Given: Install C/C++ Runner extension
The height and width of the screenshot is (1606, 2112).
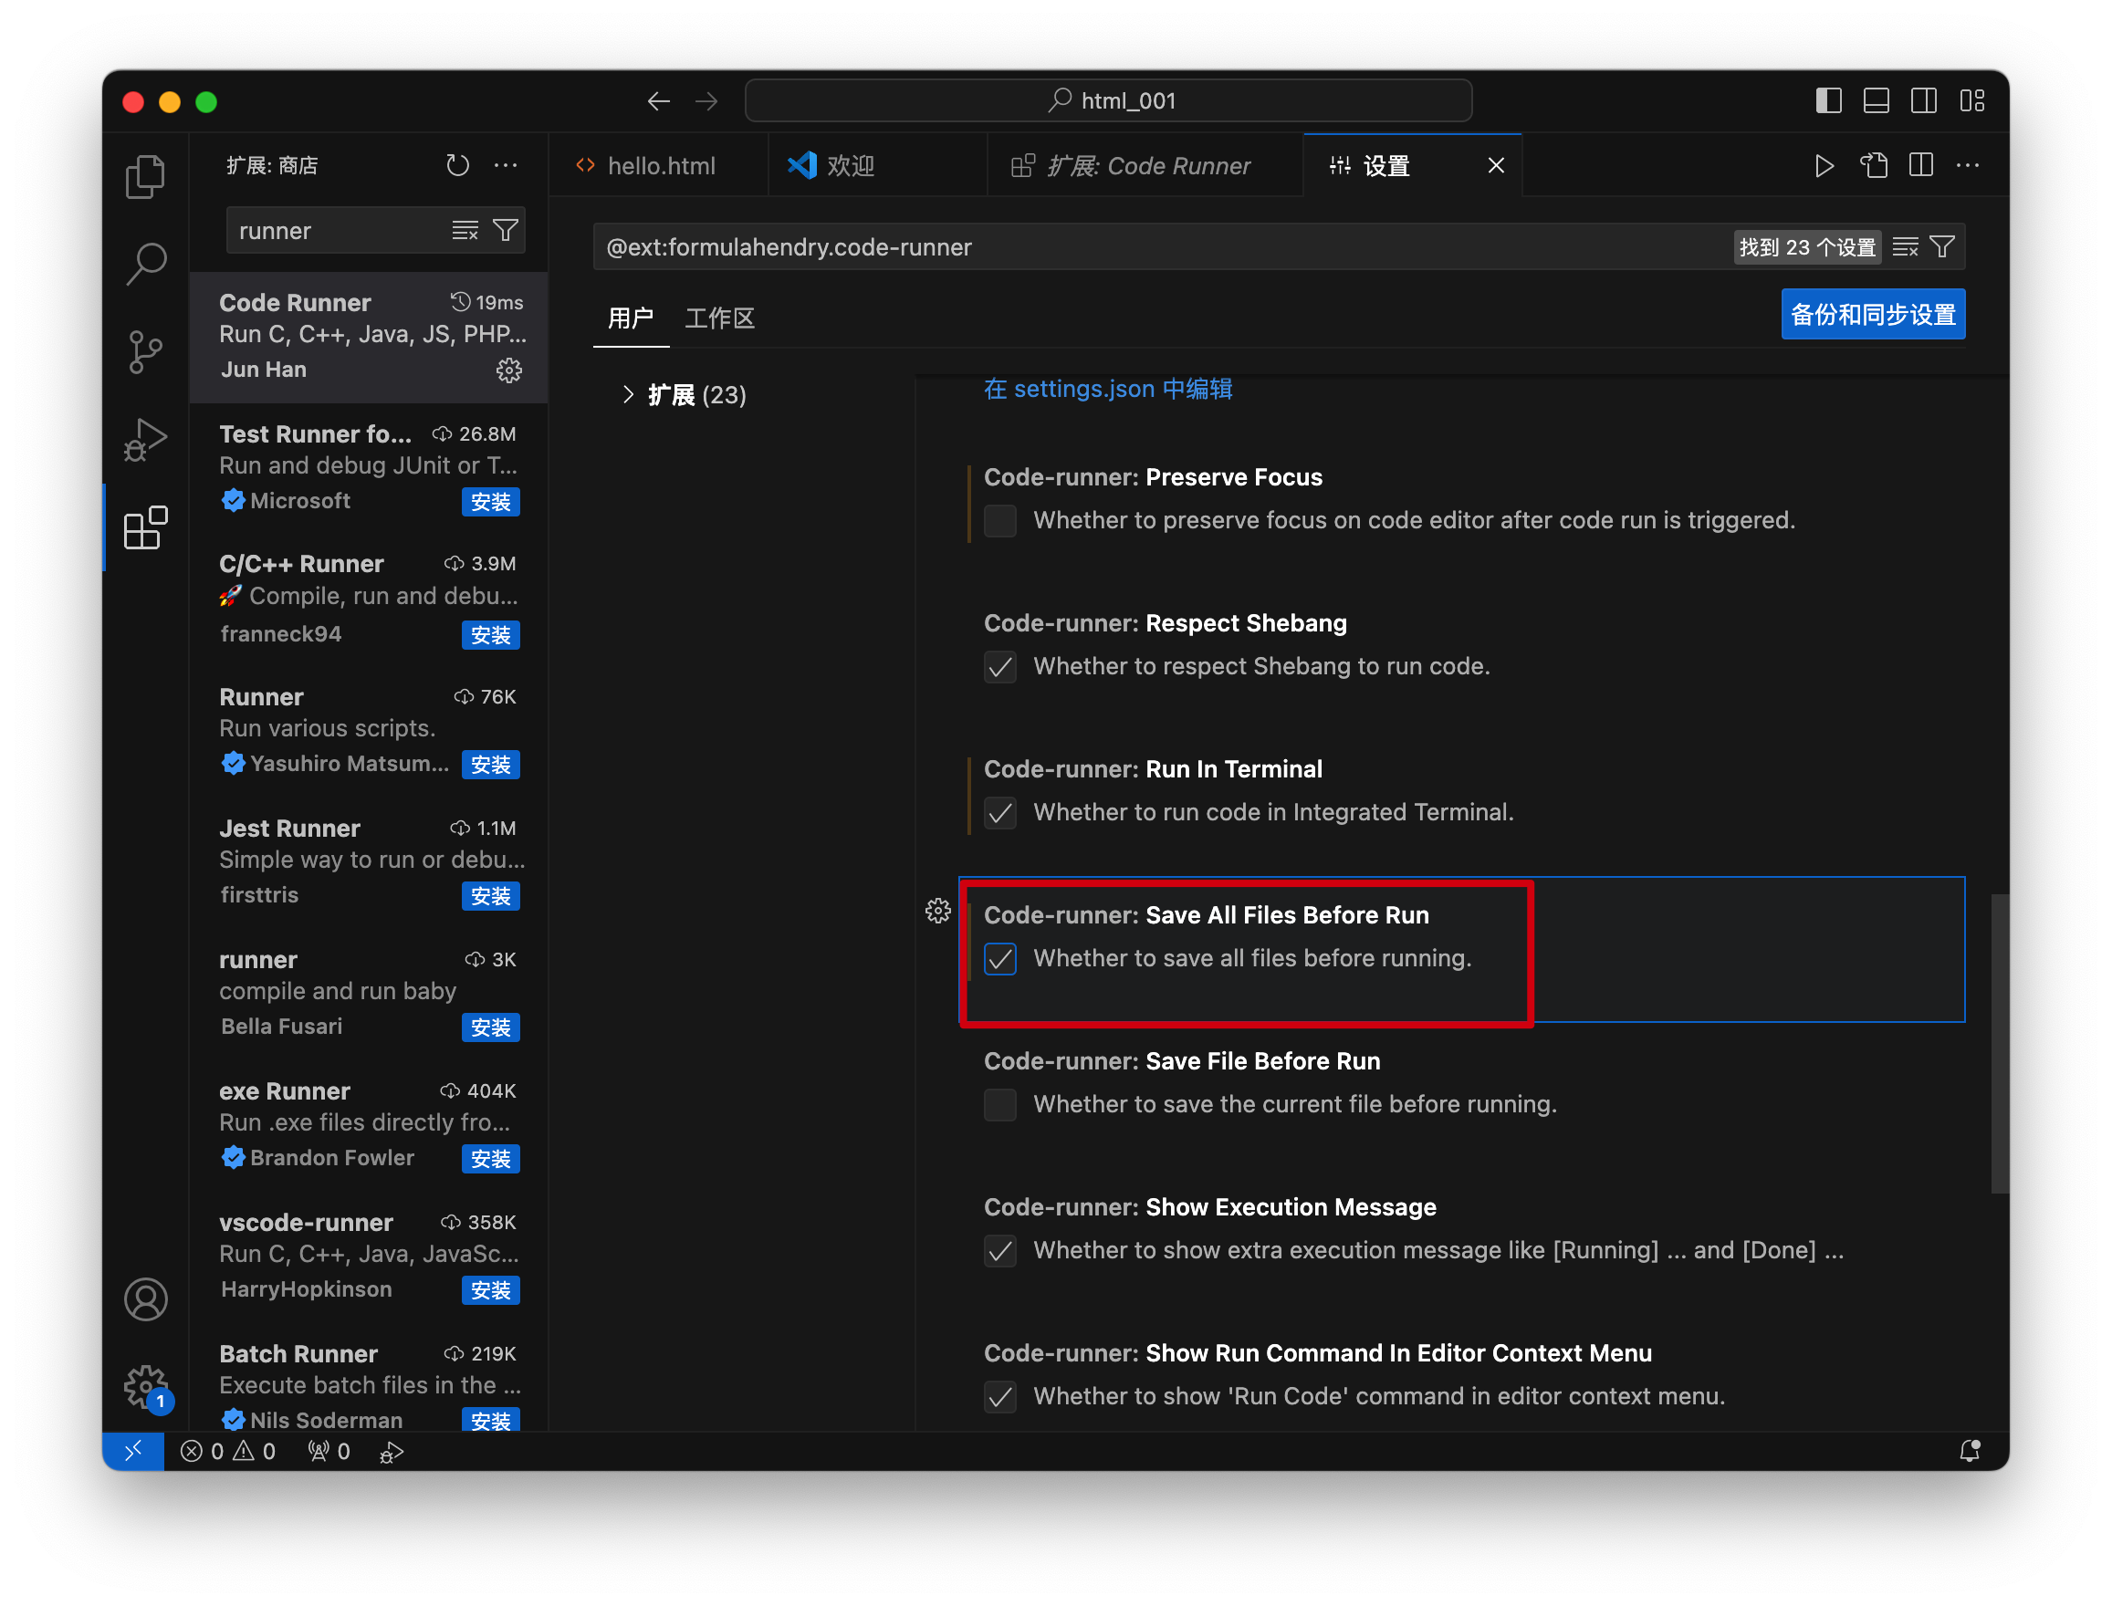Looking at the screenshot, I should [x=490, y=635].
